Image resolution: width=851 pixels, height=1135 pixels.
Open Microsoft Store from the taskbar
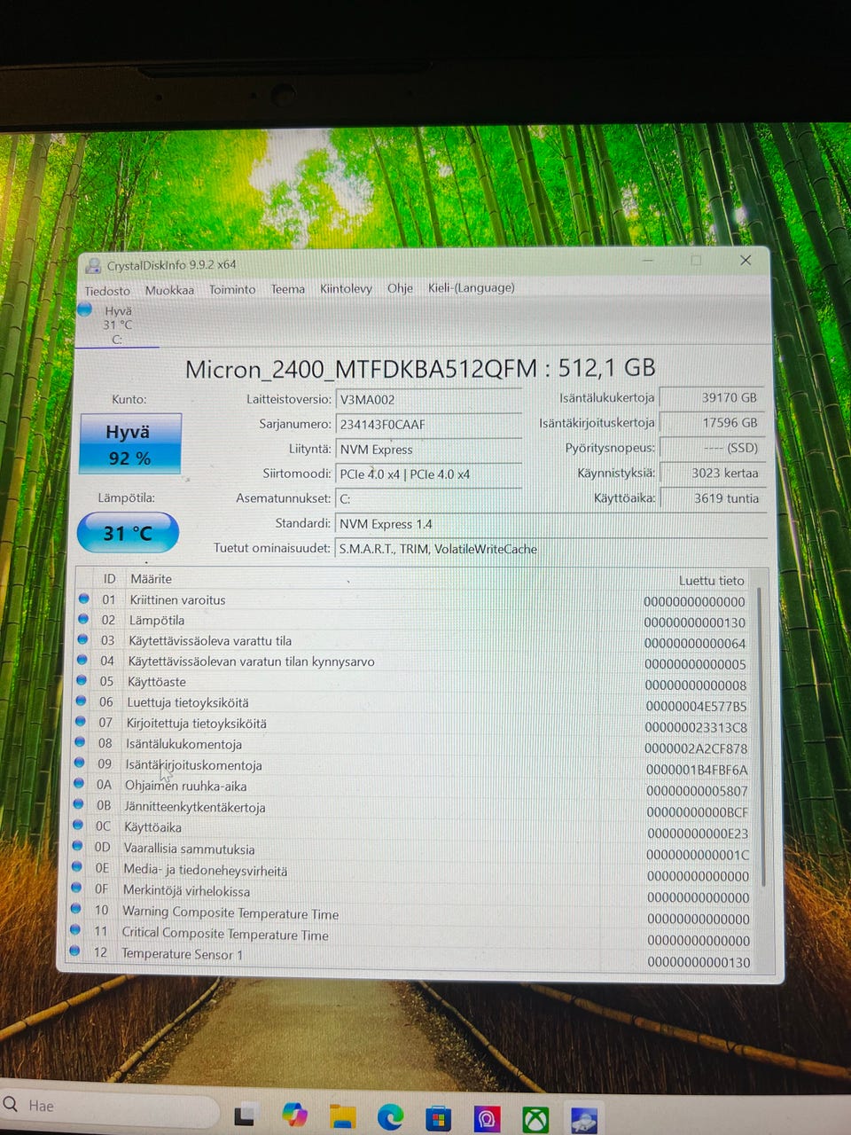click(438, 1119)
